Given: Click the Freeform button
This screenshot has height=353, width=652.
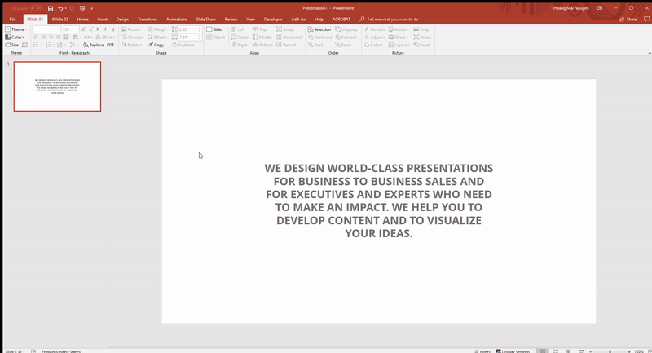Looking at the screenshot, I should tap(183, 45).
